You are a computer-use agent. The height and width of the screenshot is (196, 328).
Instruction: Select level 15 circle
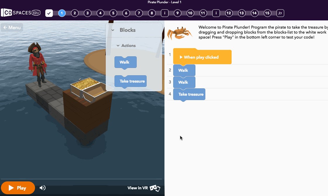point(267,13)
